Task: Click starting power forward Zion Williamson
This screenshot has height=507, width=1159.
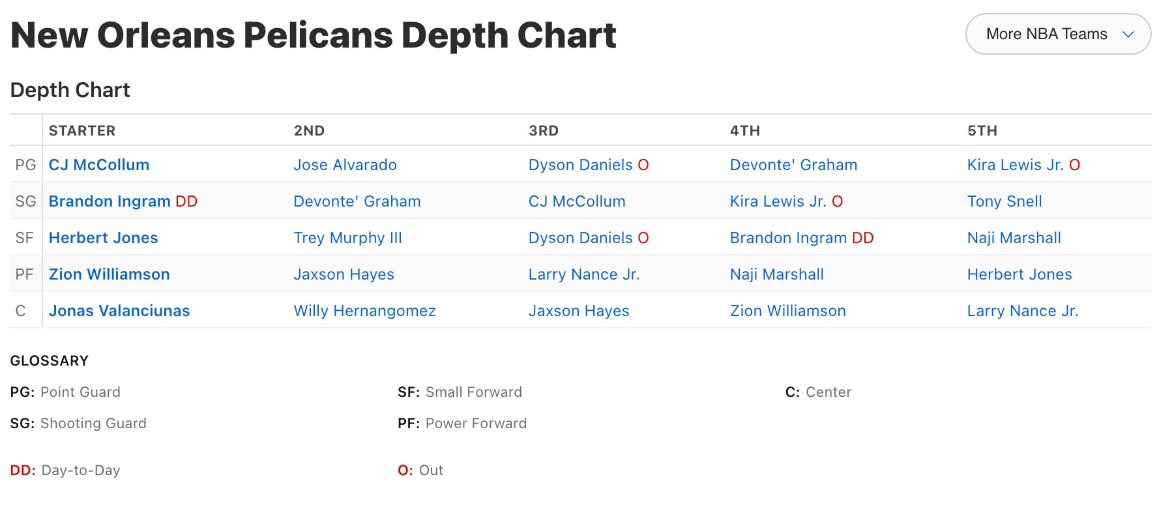Action: click(109, 274)
